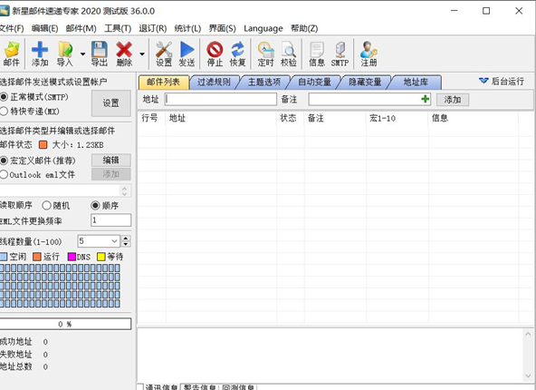Click the 邮件状态 orange color swatch
536x390 pixels.
43,144
